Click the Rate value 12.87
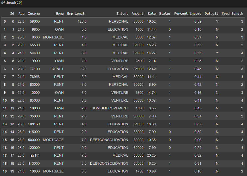This screenshot has height=176, width=247. click(151, 37)
